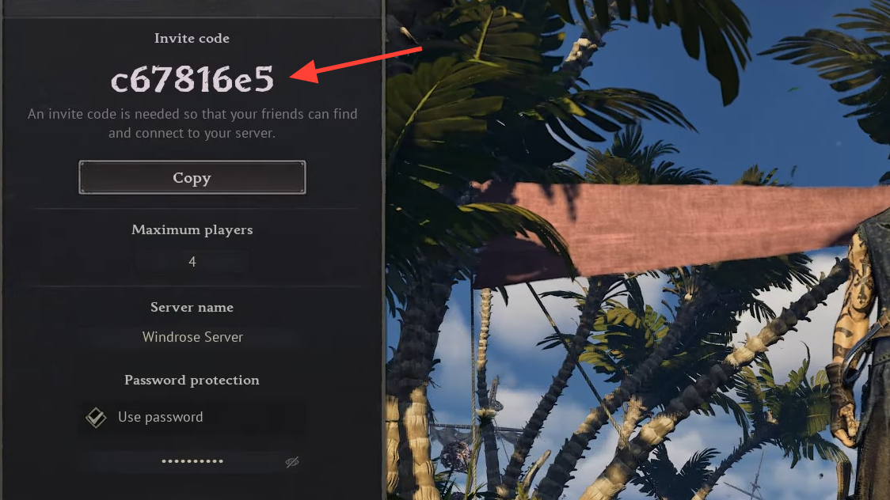Click the red arrow annotation
The height and width of the screenshot is (500, 890).
pos(356,65)
